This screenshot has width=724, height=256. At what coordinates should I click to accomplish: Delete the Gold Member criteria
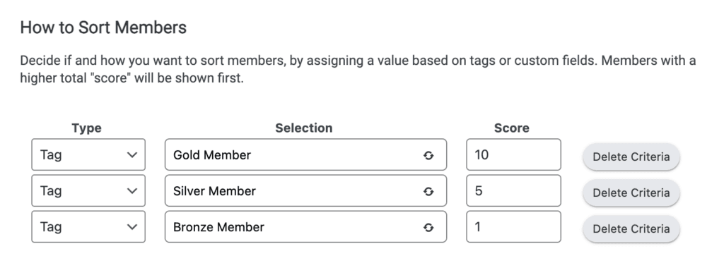[x=631, y=157]
